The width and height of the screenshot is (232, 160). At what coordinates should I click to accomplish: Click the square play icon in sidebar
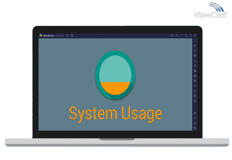(x=195, y=56)
